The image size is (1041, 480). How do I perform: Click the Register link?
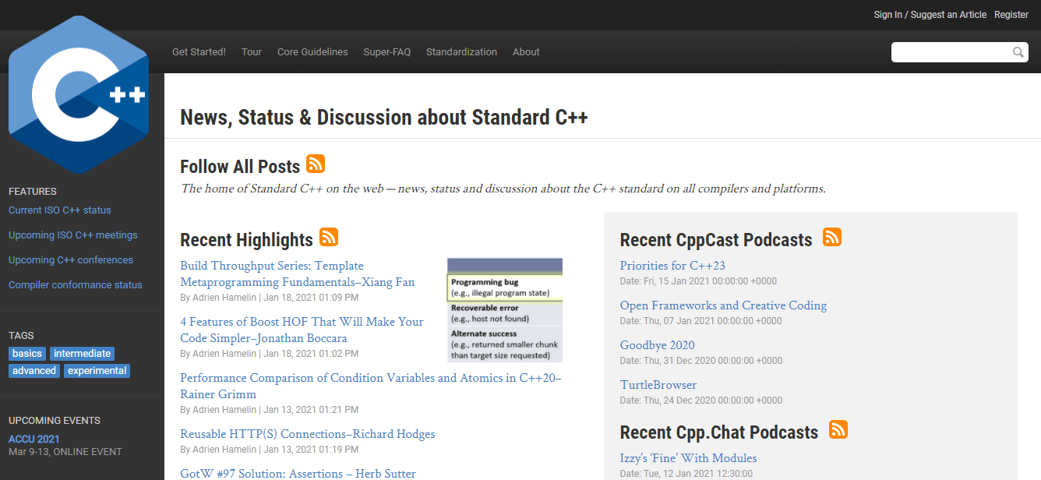(1011, 15)
